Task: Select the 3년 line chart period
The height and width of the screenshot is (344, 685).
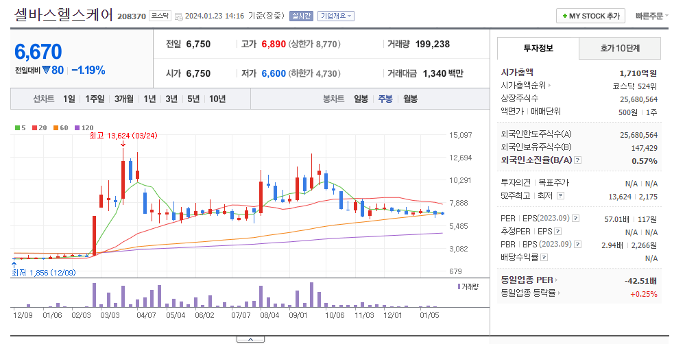Action: pos(171,99)
